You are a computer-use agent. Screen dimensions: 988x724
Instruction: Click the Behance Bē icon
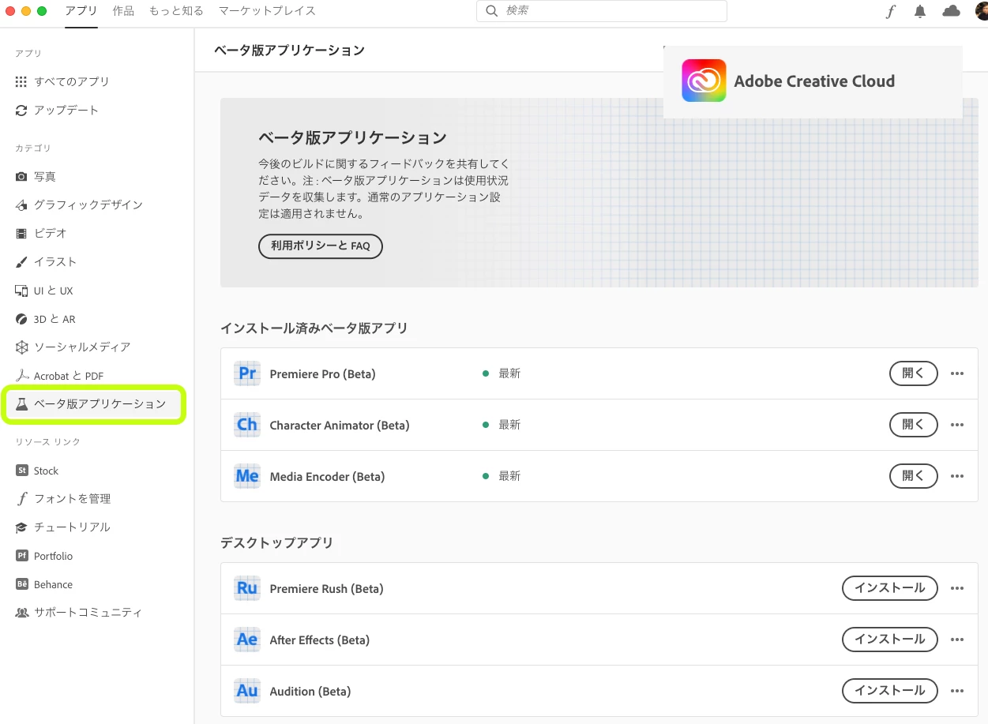21,584
